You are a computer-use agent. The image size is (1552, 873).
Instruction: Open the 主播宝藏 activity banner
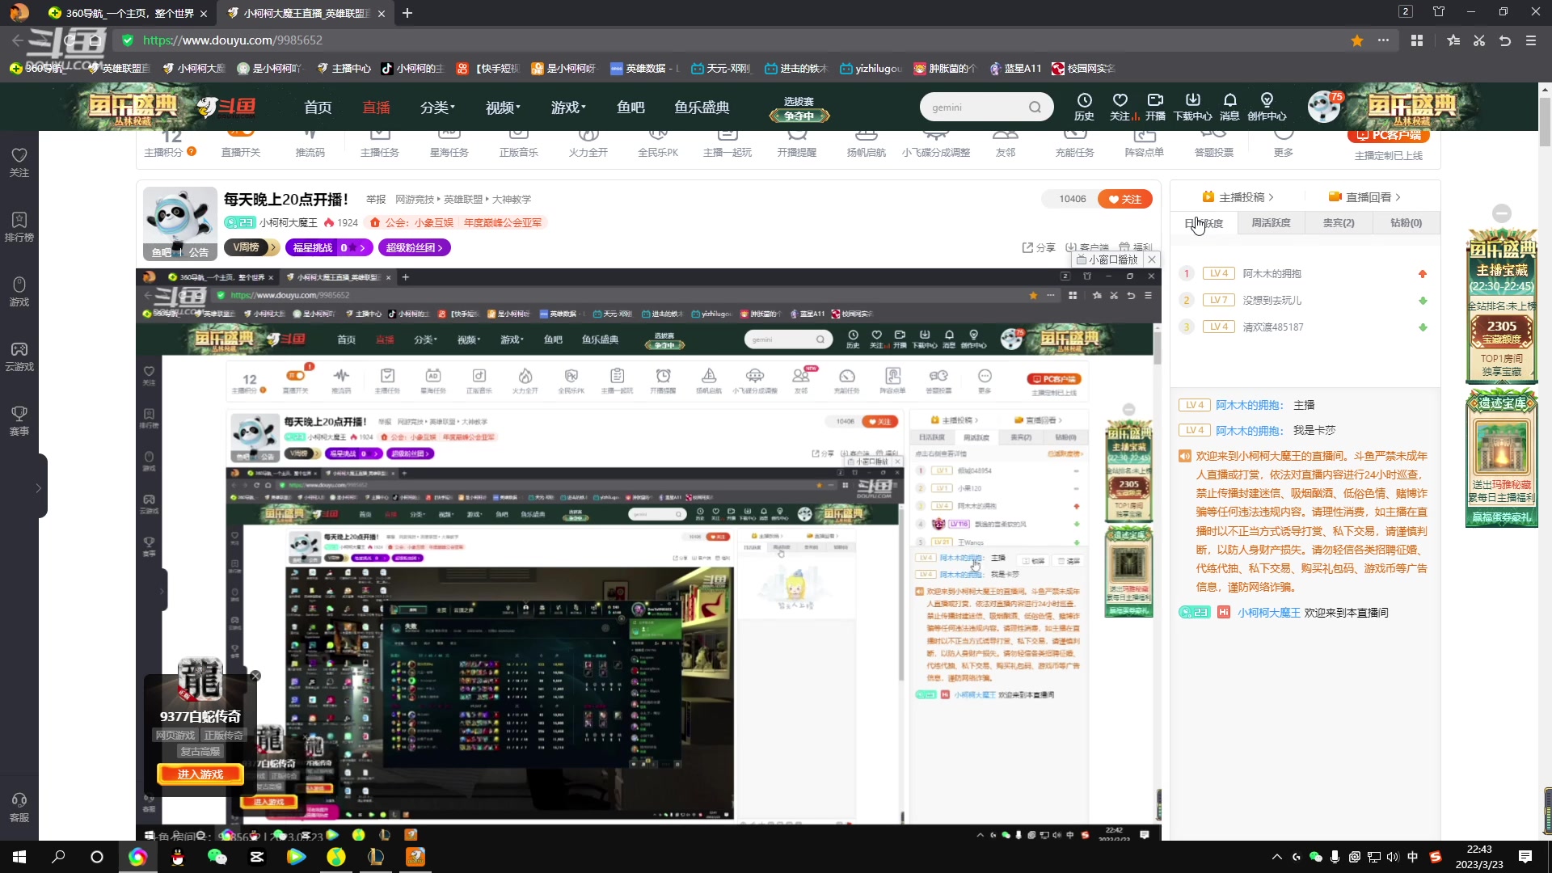[x=1502, y=306]
